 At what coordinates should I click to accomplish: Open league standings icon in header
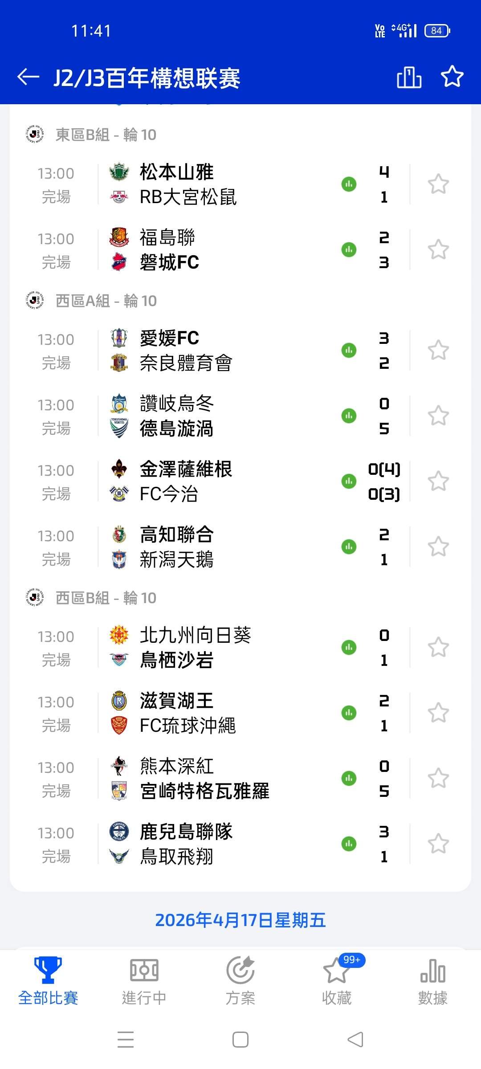(x=409, y=77)
